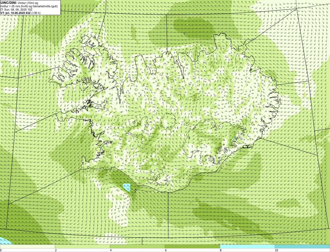Viewport: 330px width, 252px height.
Task: Click the 0–2 m/s pale legend color segment
Action: (x=27, y=246)
